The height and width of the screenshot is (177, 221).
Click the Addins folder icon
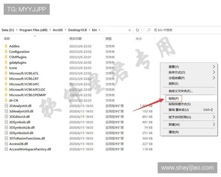6,46
